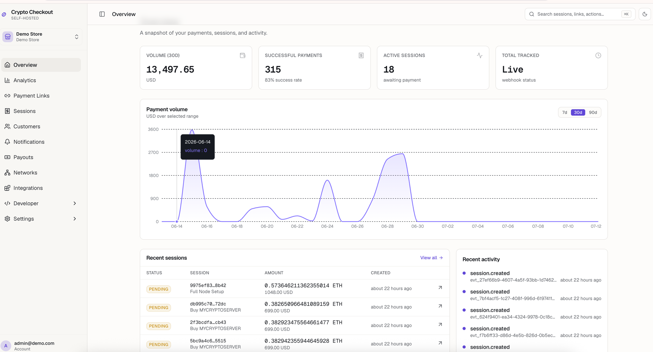
Task: Click the Sessions receipt icon
Action: point(7,111)
